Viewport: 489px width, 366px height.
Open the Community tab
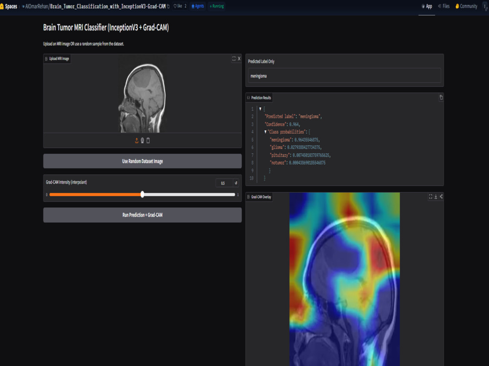coord(466,6)
